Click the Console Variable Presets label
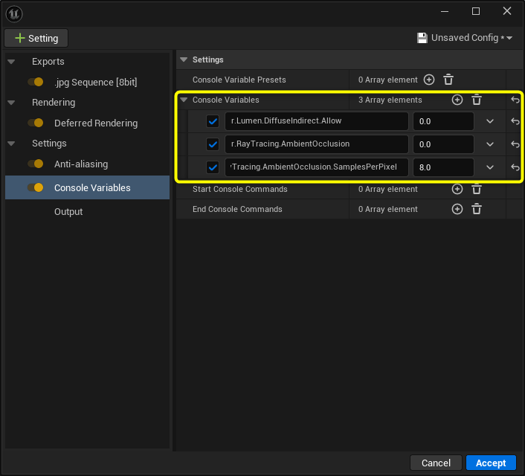 click(239, 80)
